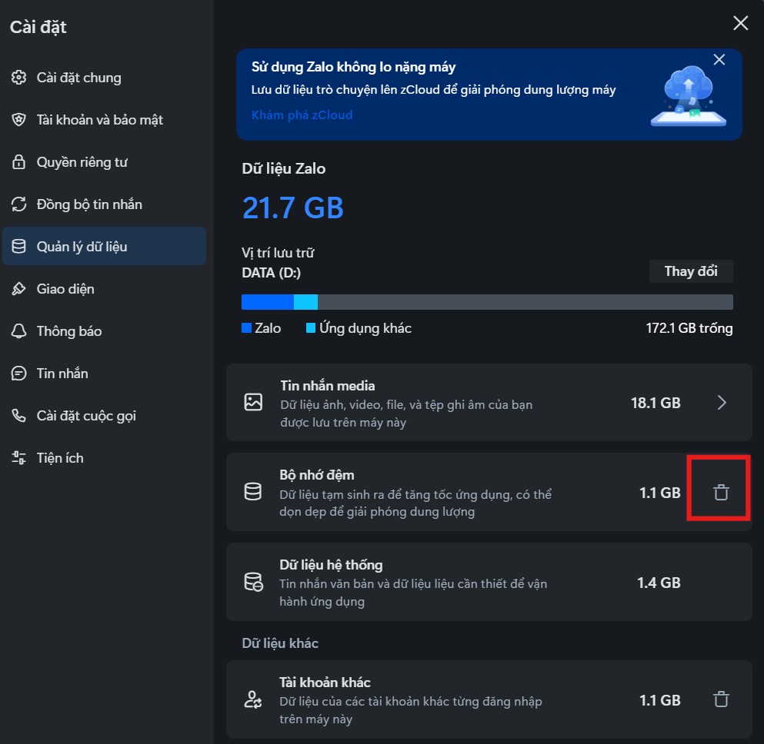764x744 pixels.
Task: Click the Zalo blue legend swatch
Action: tap(246, 328)
